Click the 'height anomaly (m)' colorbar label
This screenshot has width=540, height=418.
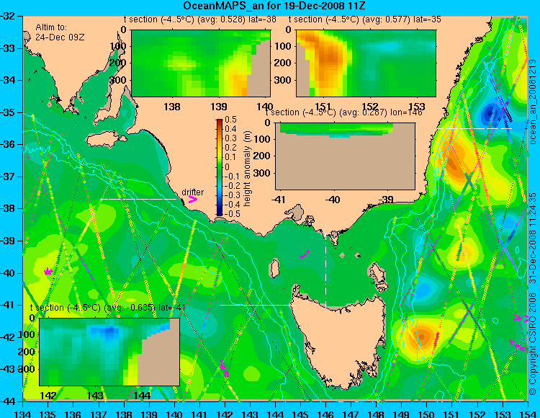(x=247, y=169)
